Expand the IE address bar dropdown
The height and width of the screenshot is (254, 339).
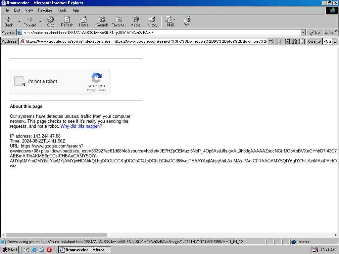[x=303, y=32]
